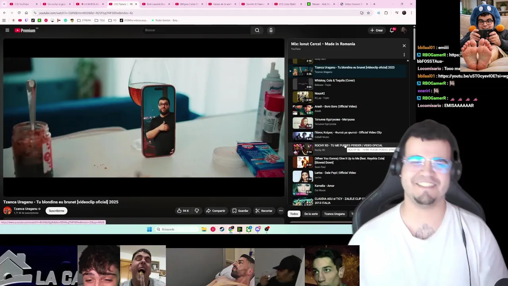
Task: Open the account avatar menu
Action: pos(404,30)
